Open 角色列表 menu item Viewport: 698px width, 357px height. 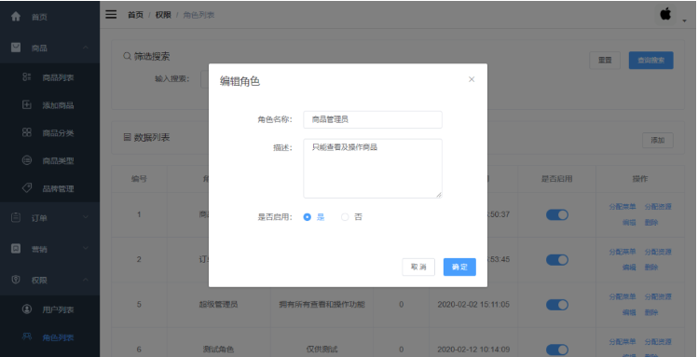pos(50,337)
